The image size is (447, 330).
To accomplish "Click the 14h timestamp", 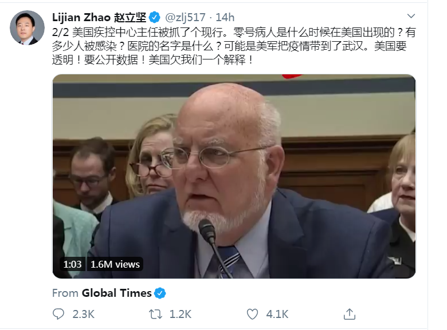I will point(225,18).
